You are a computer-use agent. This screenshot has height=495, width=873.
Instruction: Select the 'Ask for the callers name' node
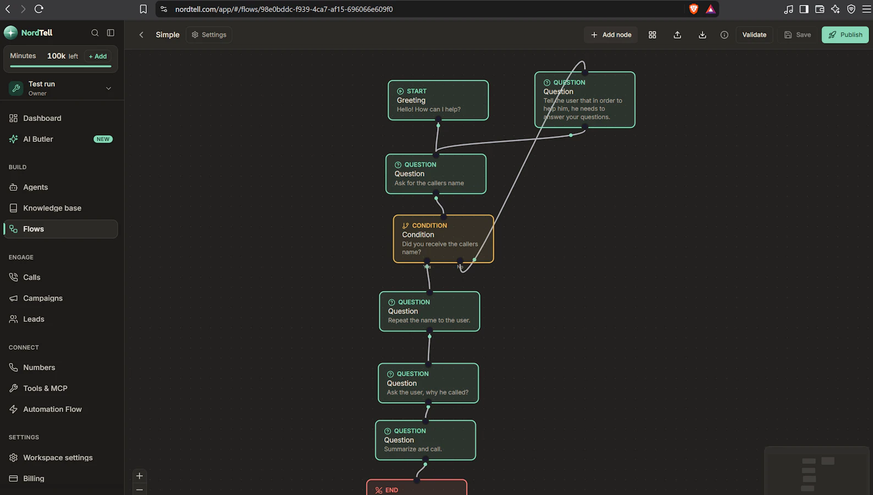click(436, 174)
